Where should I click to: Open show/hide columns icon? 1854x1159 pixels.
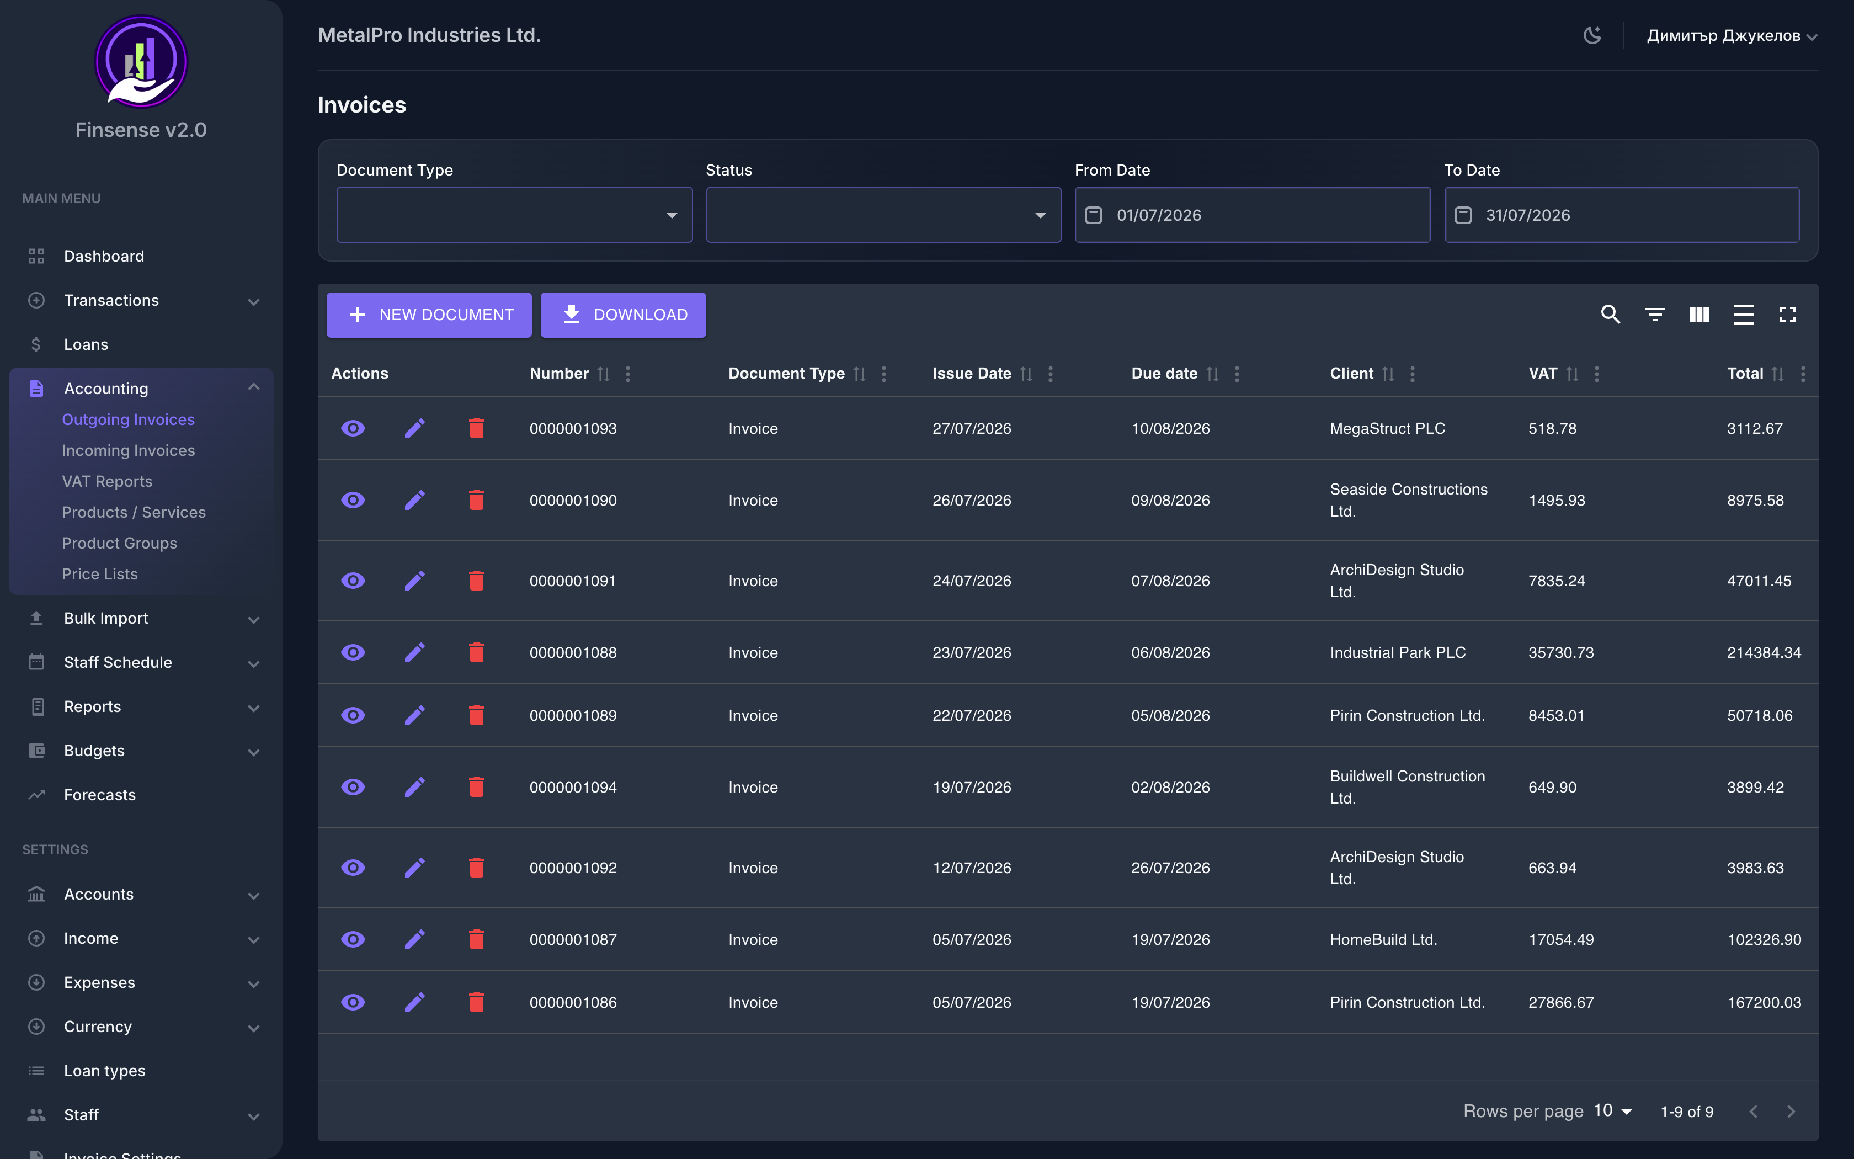[1700, 314]
